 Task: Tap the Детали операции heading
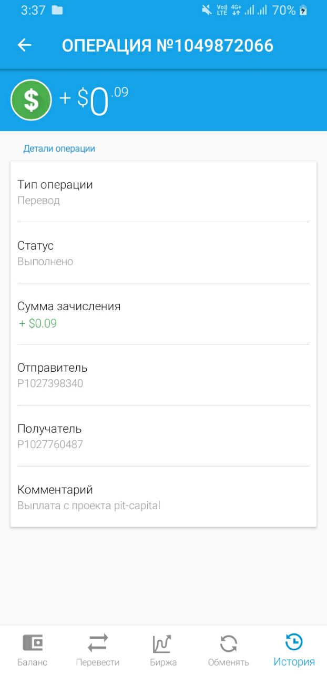click(59, 148)
